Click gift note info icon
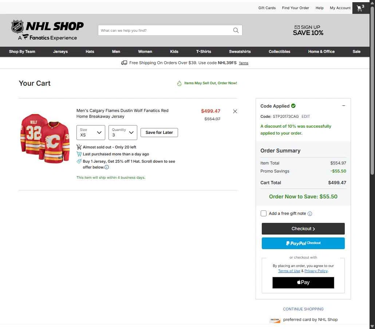Image resolution: width=375 pixels, height=329 pixels. coord(310,214)
